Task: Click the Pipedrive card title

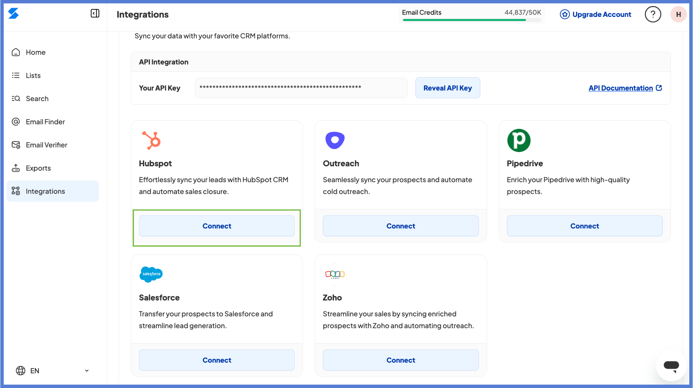Action: click(x=525, y=164)
